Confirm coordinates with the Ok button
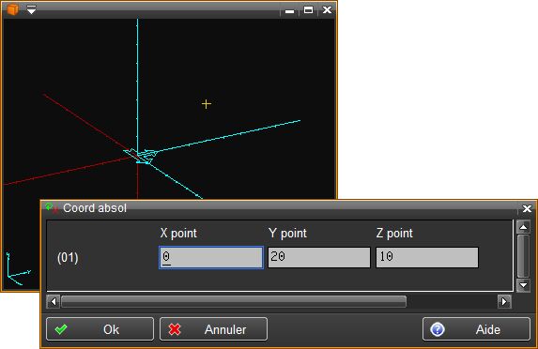 (100, 329)
